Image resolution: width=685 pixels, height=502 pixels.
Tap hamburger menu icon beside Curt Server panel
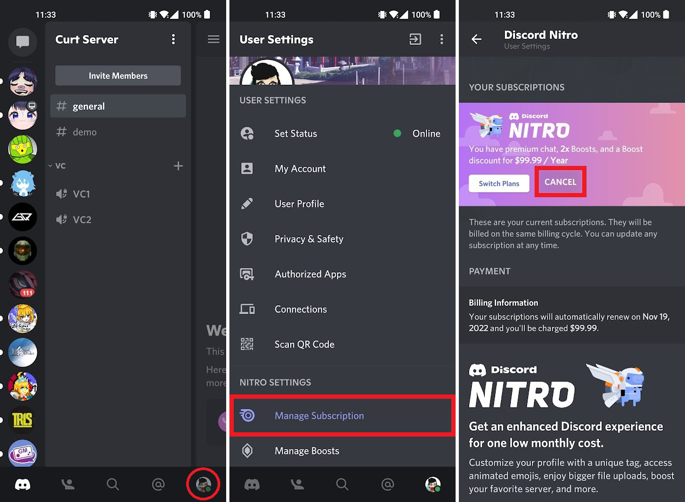(x=214, y=39)
